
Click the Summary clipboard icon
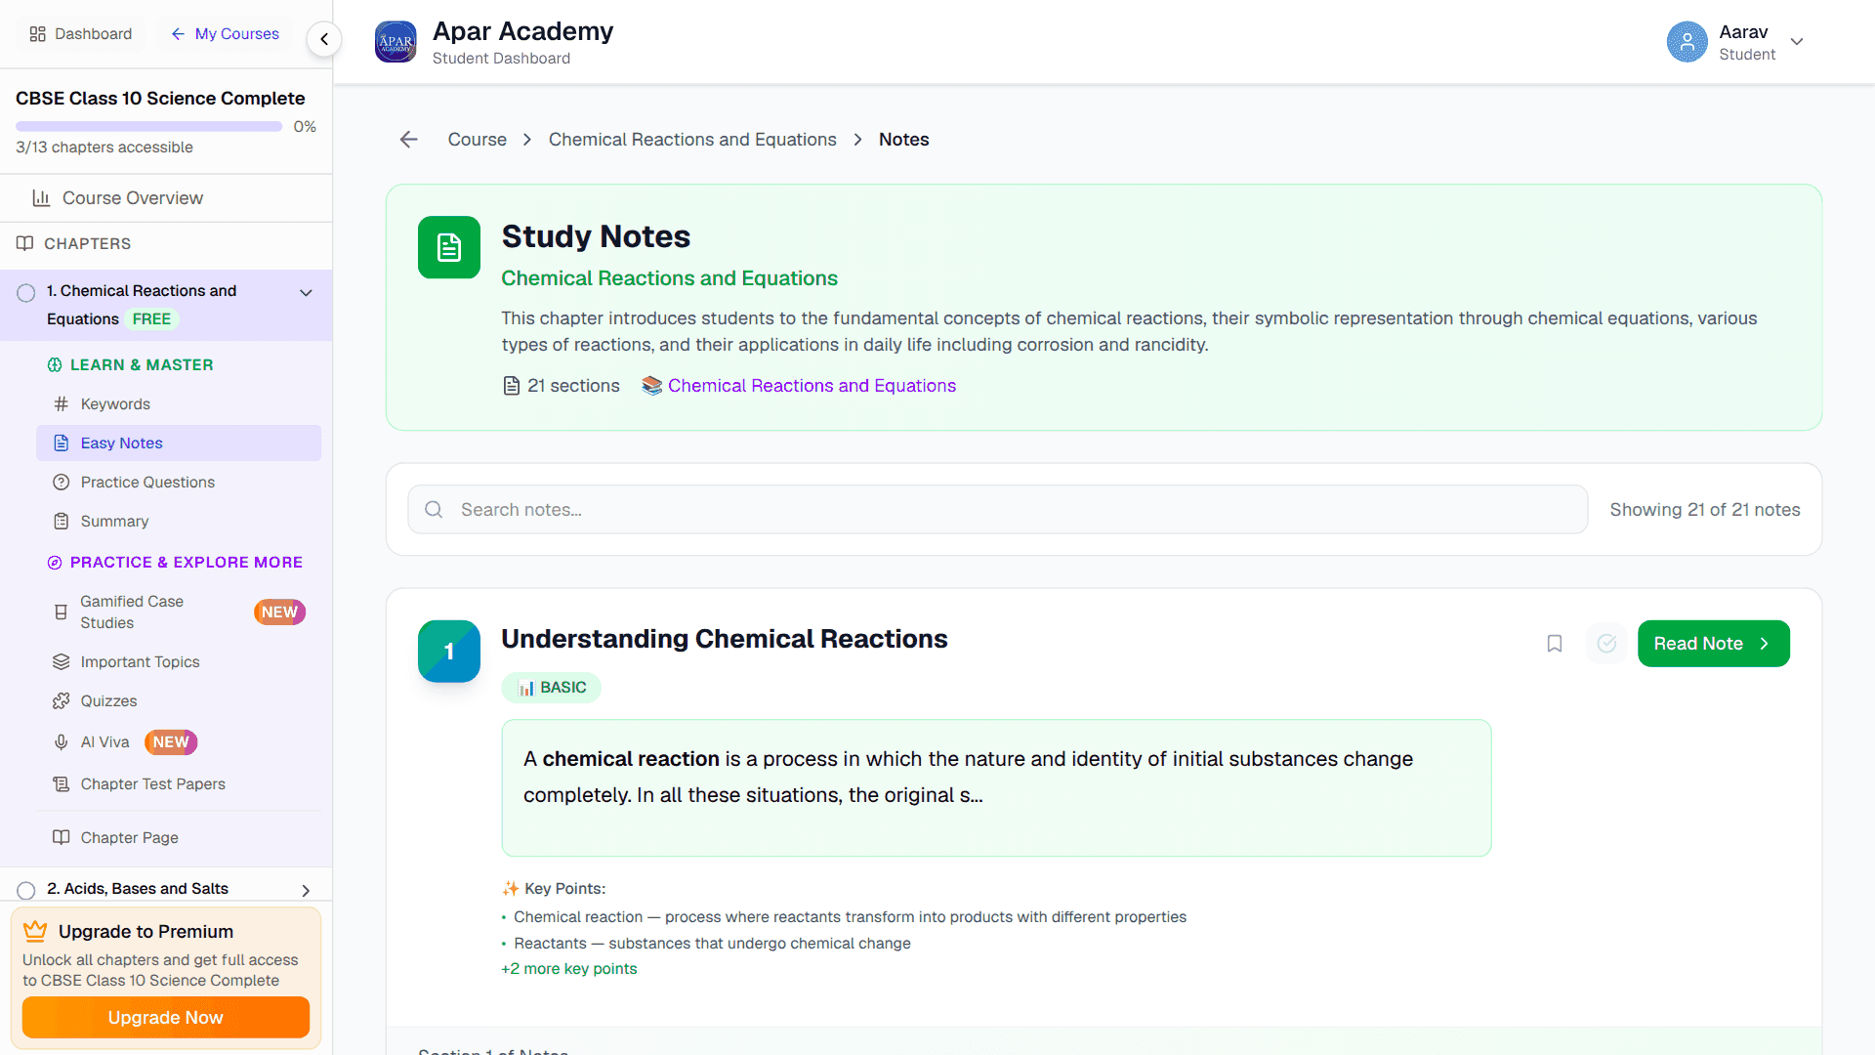(x=61, y=522)
